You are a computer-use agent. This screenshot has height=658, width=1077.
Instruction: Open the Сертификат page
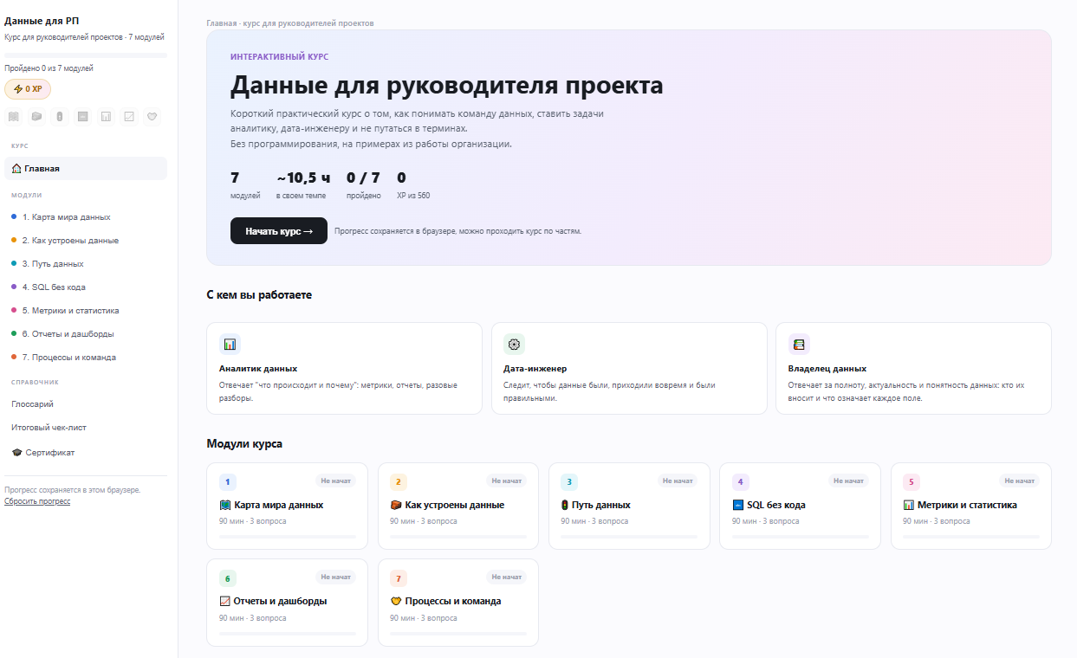click(x=86, y=452)
